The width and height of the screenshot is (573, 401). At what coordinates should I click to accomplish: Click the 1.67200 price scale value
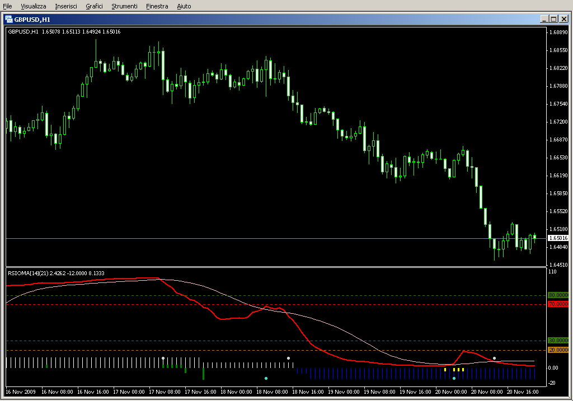pyautogui.click(x=558, y=121)
